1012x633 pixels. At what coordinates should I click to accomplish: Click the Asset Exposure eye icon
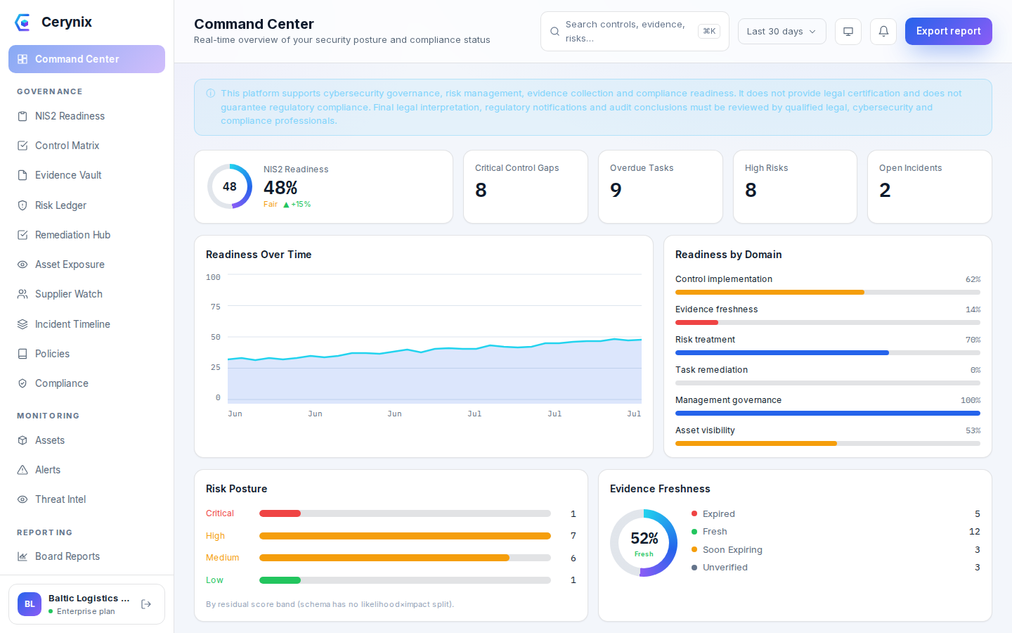click(x=22, y=264)
